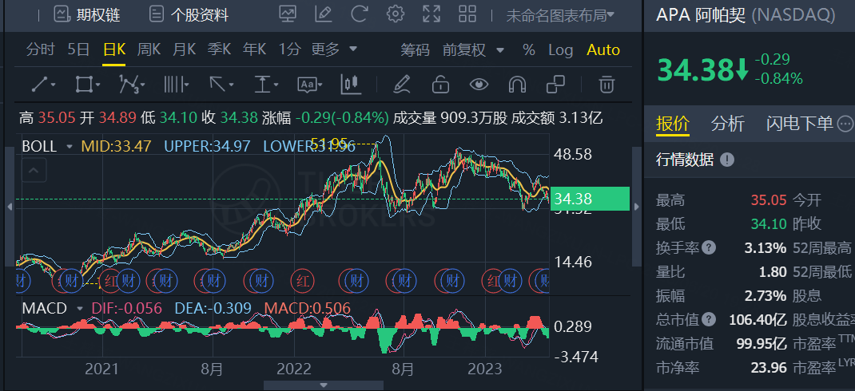Open the candlestick chart type icon
The image size is (855, 391).
[350, 84]
